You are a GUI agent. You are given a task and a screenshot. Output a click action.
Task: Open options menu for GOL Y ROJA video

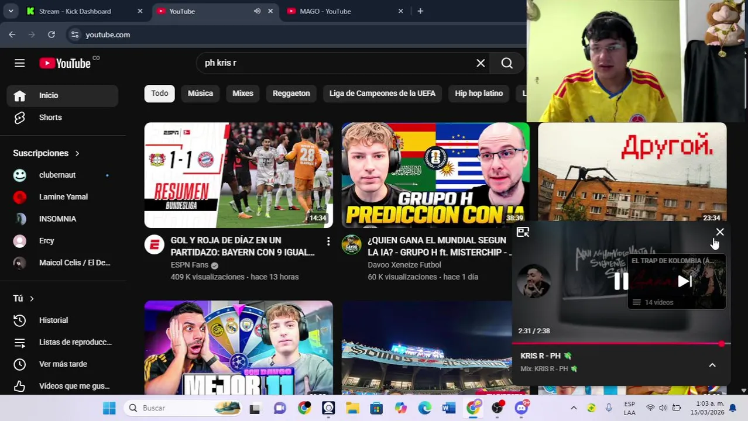(328, 241)
